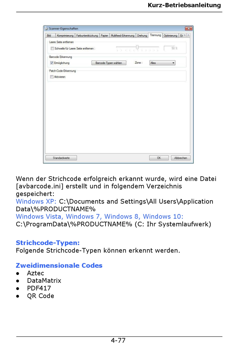
Task: Switch to the Drehung tab
Action: [x=142, y=35]
